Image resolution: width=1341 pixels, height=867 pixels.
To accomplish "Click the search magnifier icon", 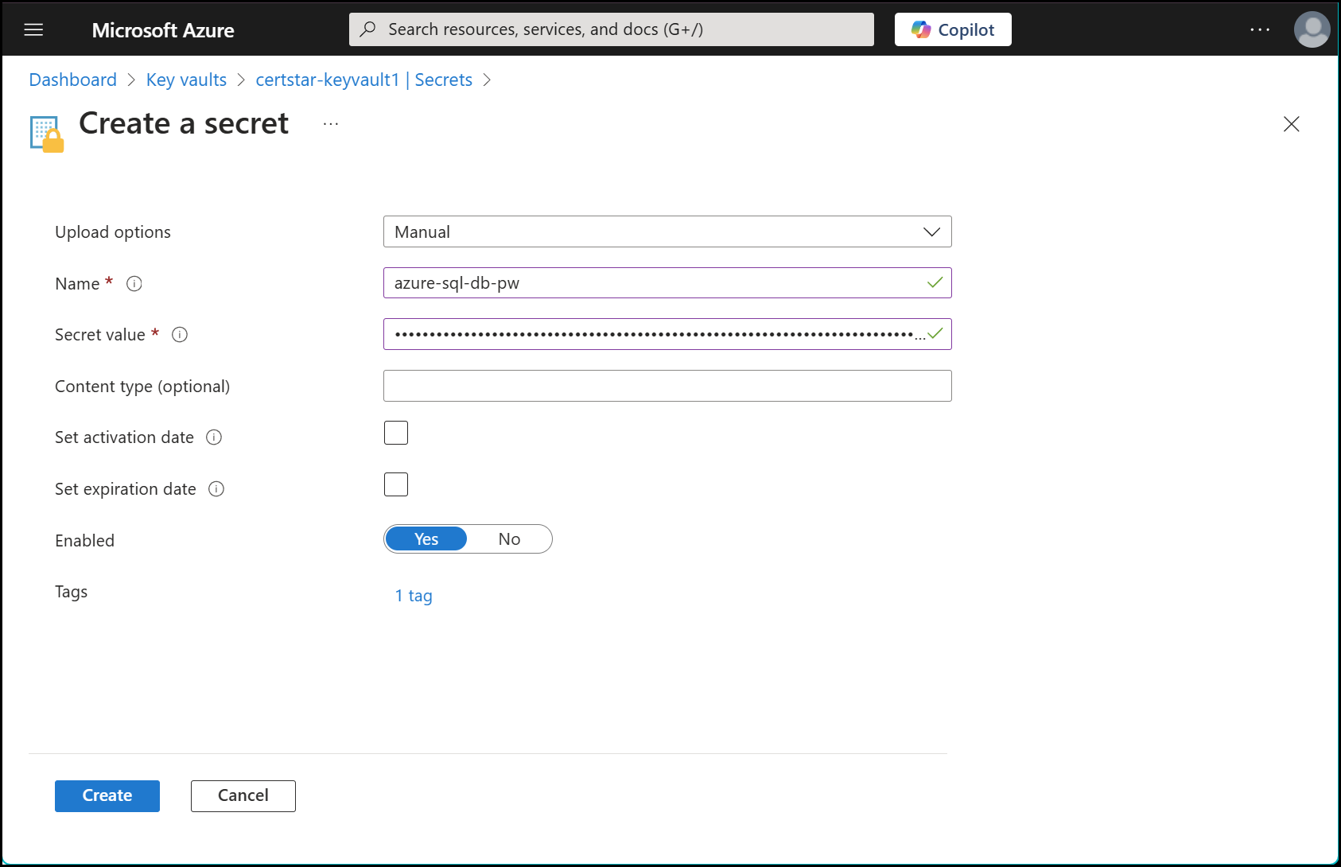I will pyautogui.click(x=367, y=29).
